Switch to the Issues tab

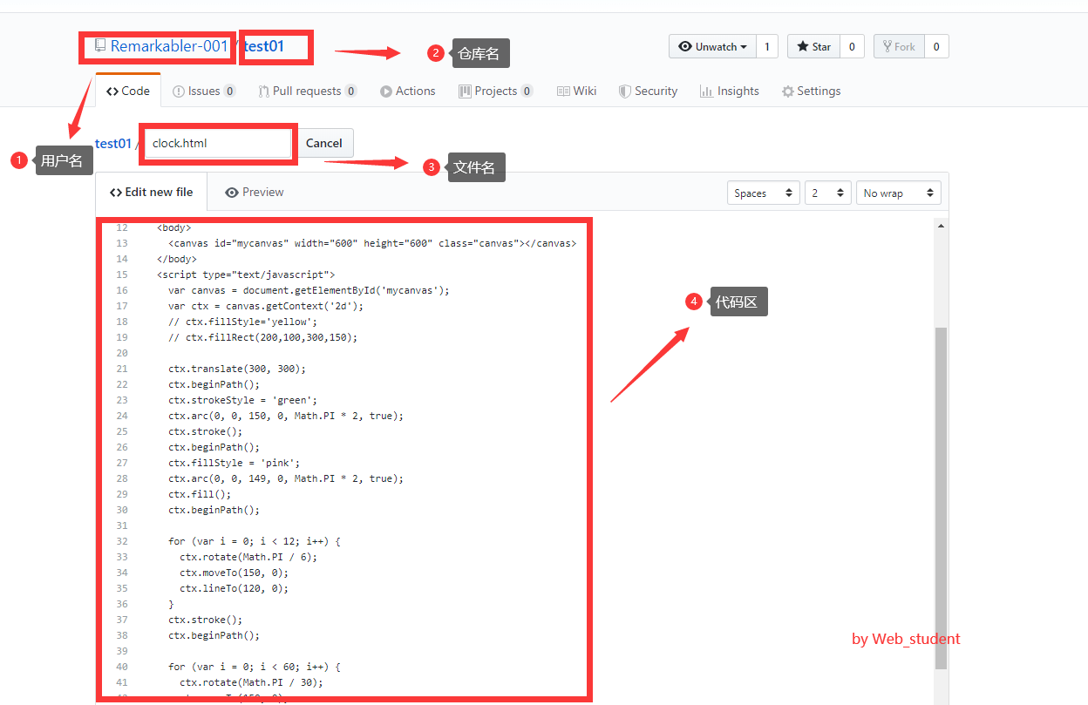(x=203, y=91)
